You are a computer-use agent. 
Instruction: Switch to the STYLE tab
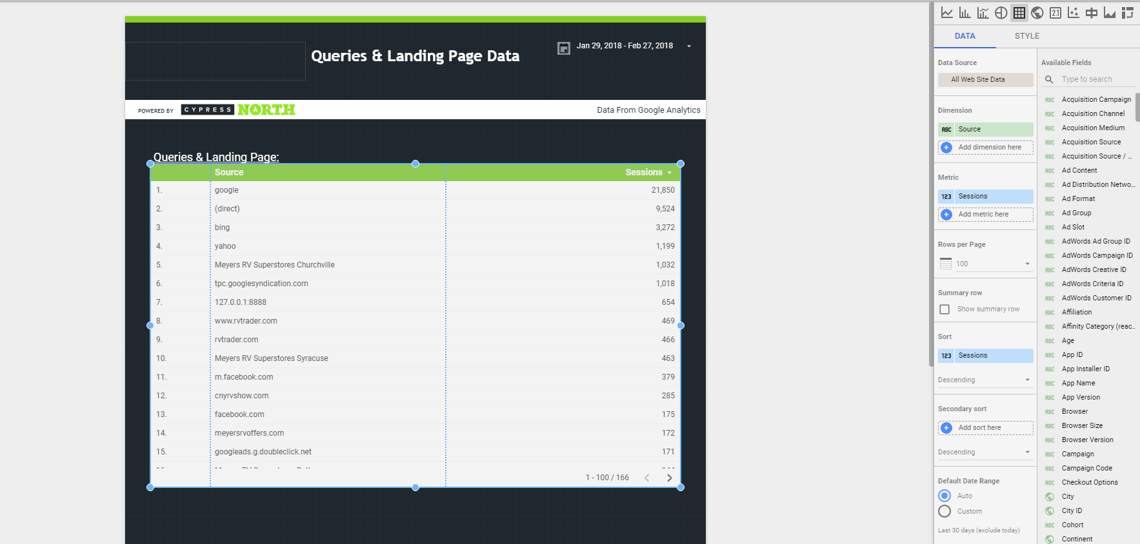point(1027,36)
